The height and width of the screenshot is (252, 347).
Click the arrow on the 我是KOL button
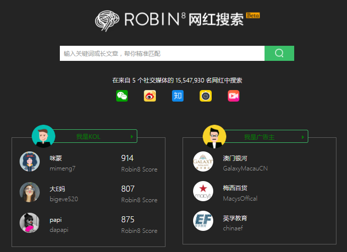pyautogui.click(x=132, y=136)
